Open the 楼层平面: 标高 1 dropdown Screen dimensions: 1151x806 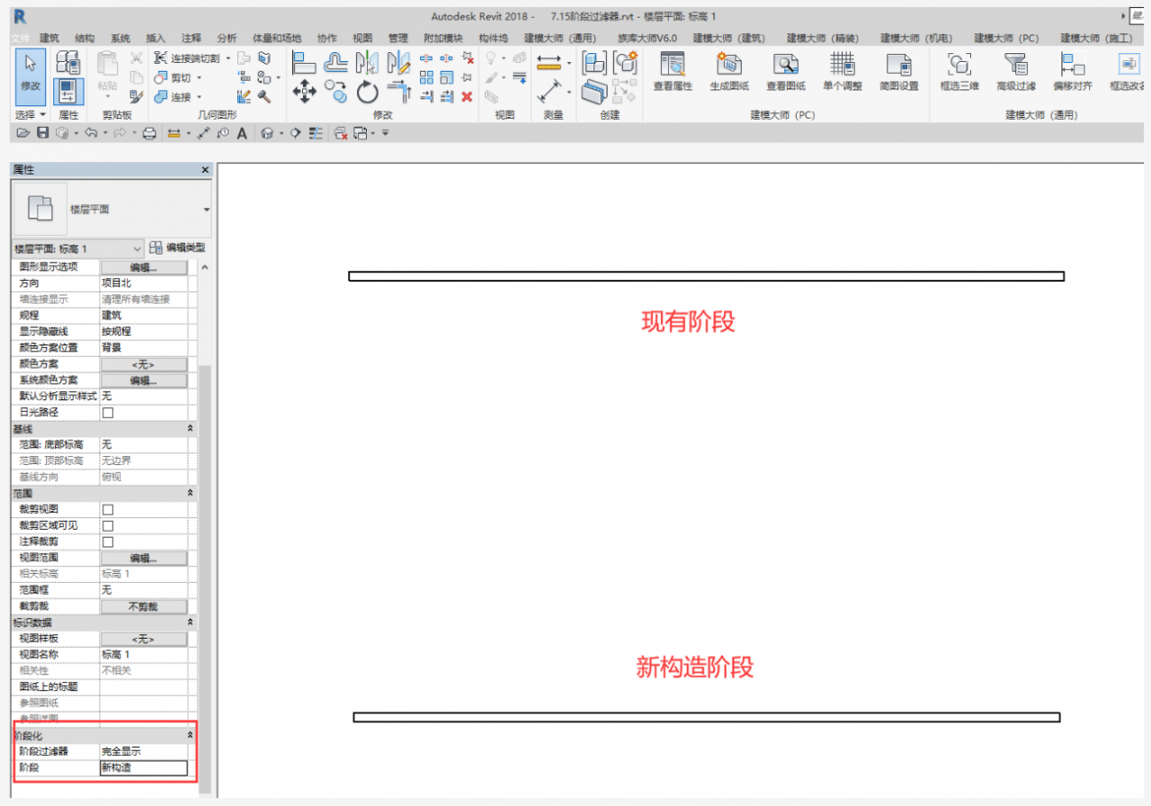coord(78,248)
